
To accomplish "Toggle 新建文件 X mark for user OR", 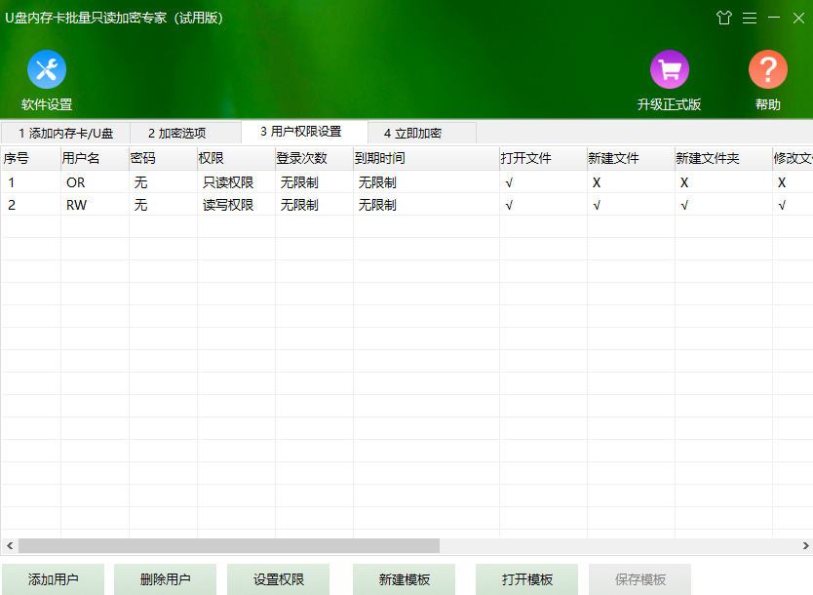I will (597, 182).
